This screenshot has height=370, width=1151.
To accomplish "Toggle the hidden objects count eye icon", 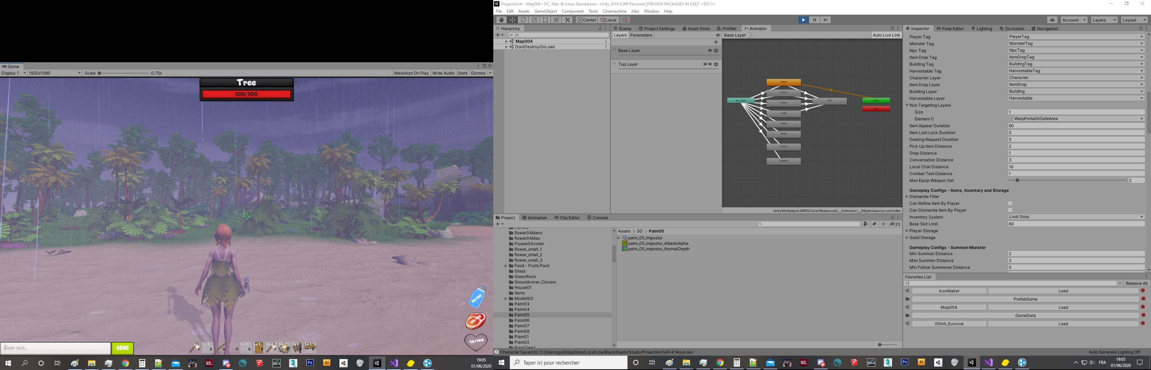I will (x=893, y=224).
